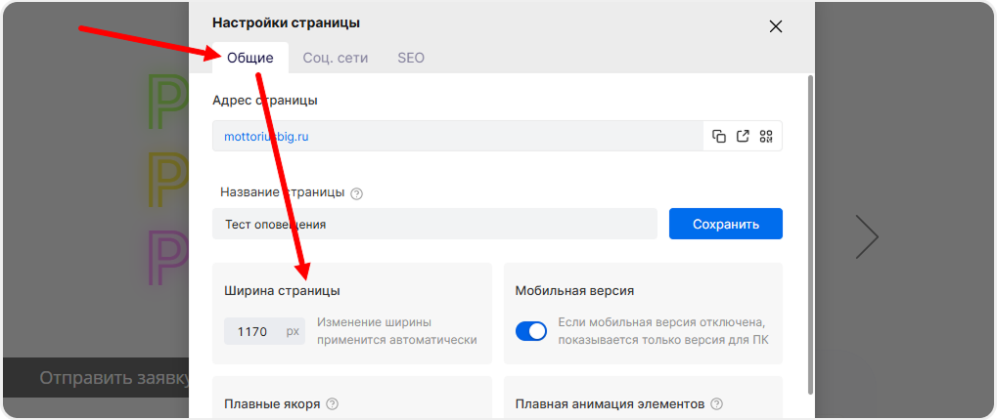Image resolution: width=997 pixels, height=420 pixels.
Task: Switch to the Соц. сети tab
Action: point(336,58)
